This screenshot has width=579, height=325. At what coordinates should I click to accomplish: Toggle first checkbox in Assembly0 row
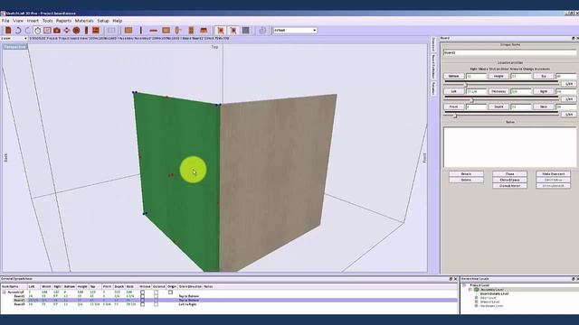[143, 292]
